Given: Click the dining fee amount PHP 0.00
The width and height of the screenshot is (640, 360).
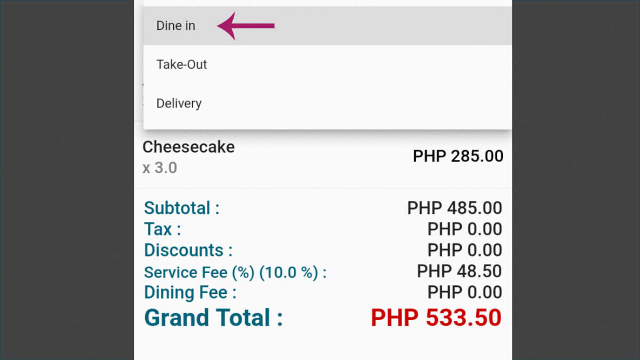Looking at the screenshot, I should [x=465, y=292].
